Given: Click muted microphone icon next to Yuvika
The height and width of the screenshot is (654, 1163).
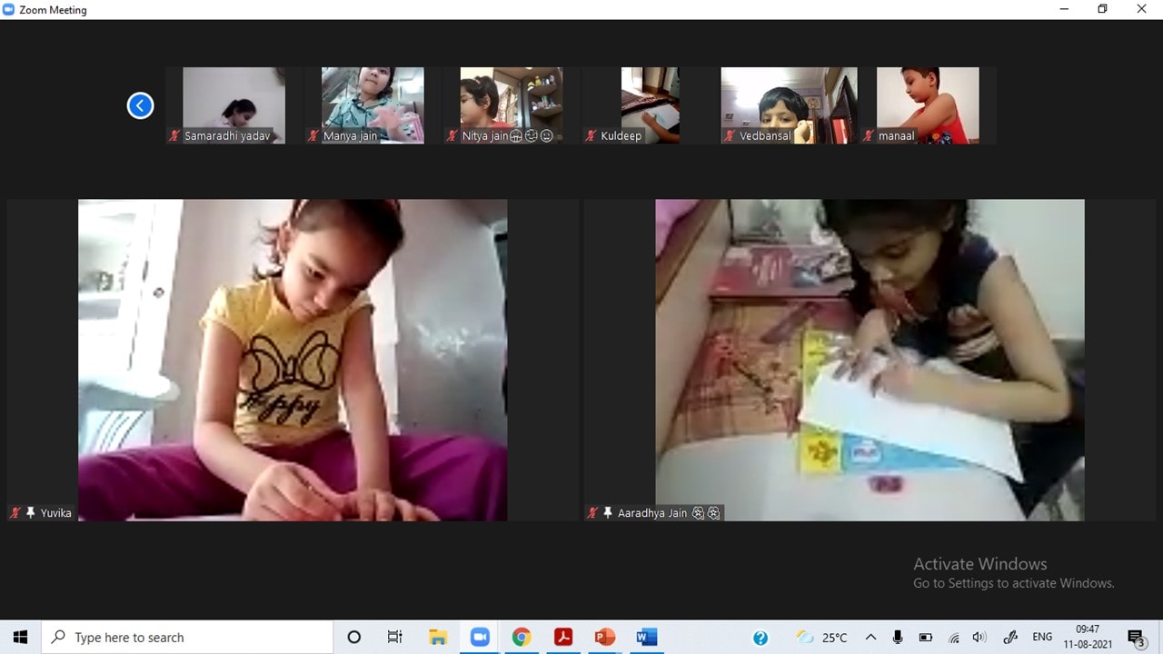Looking at the screenshot, I should click(x=15, y=513).
